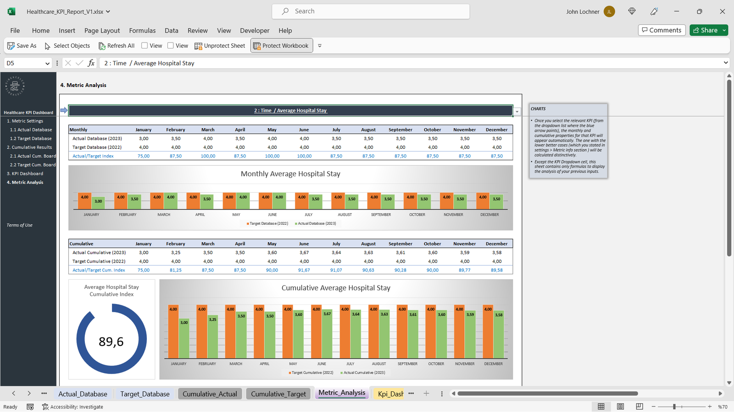The image size is (734, 412).
Task: Expand the formula bar
Action: [x=725, y=63]
